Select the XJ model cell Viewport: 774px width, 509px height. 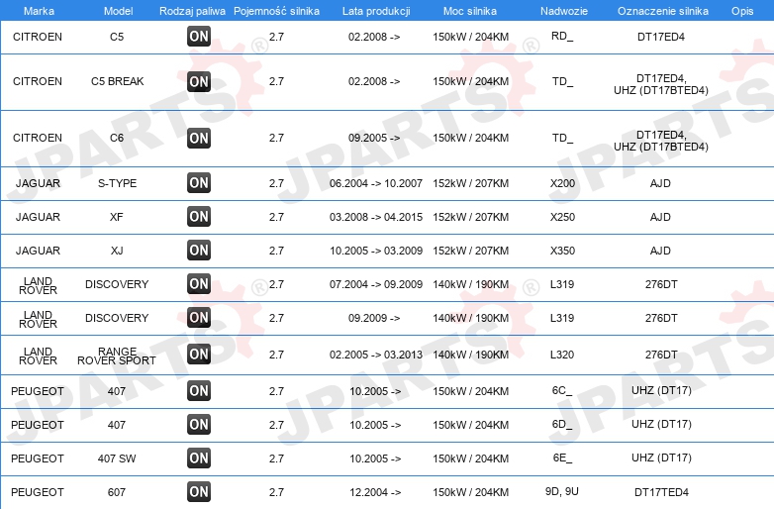coord(117,251)
